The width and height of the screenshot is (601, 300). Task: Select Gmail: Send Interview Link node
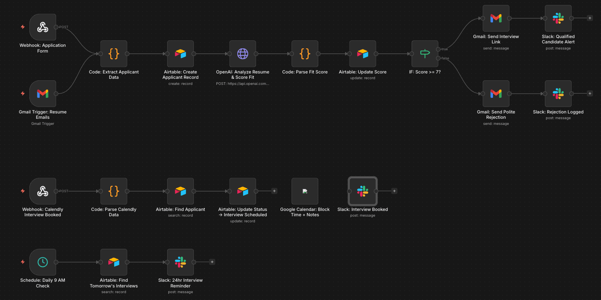[496, 18]
